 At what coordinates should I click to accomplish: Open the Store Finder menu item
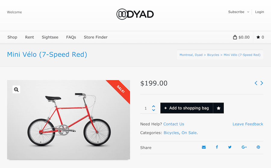pyautogui.click(x=95, y=37)
